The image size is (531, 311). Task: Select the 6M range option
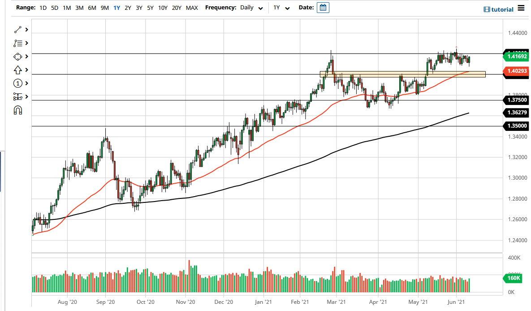(x=92, y=8)
